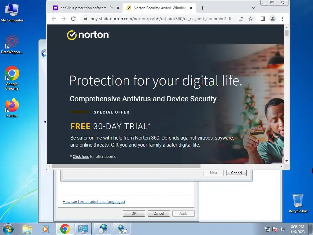Click the background dialog's Next button
Viewport: 313px width, 235px height.
coord(214,173)
